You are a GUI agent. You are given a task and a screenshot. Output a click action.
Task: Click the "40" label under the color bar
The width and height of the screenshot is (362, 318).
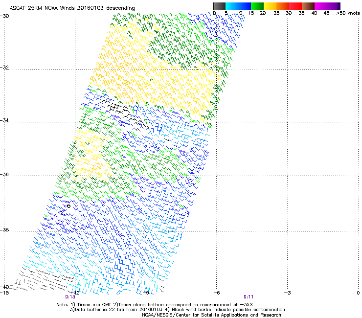click(314, 13)
